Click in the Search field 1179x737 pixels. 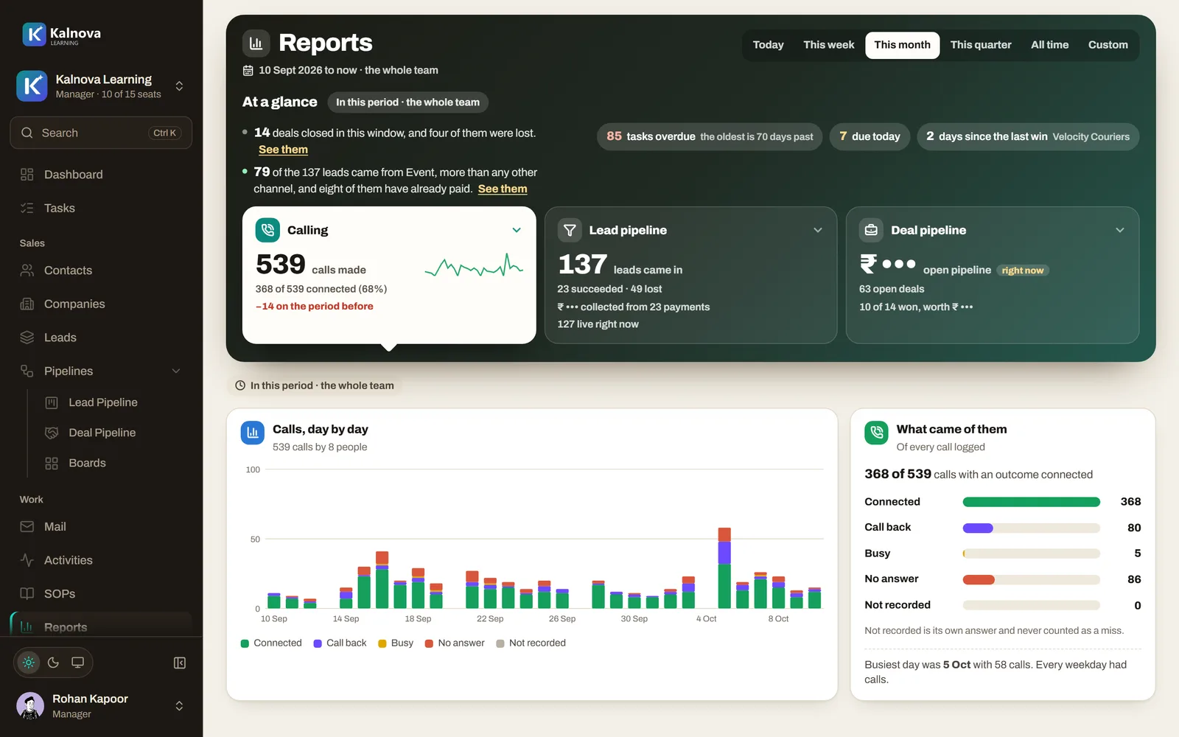(x=101, y=133)
